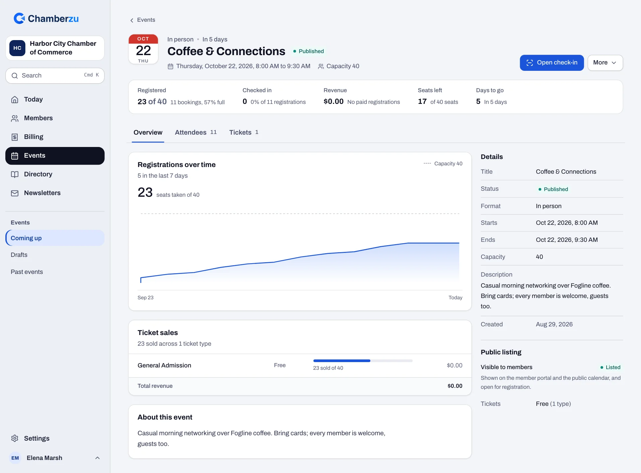Click the calendar icon next to event date
The height and width of the screenshot is (473, 641).
point(170,66)
